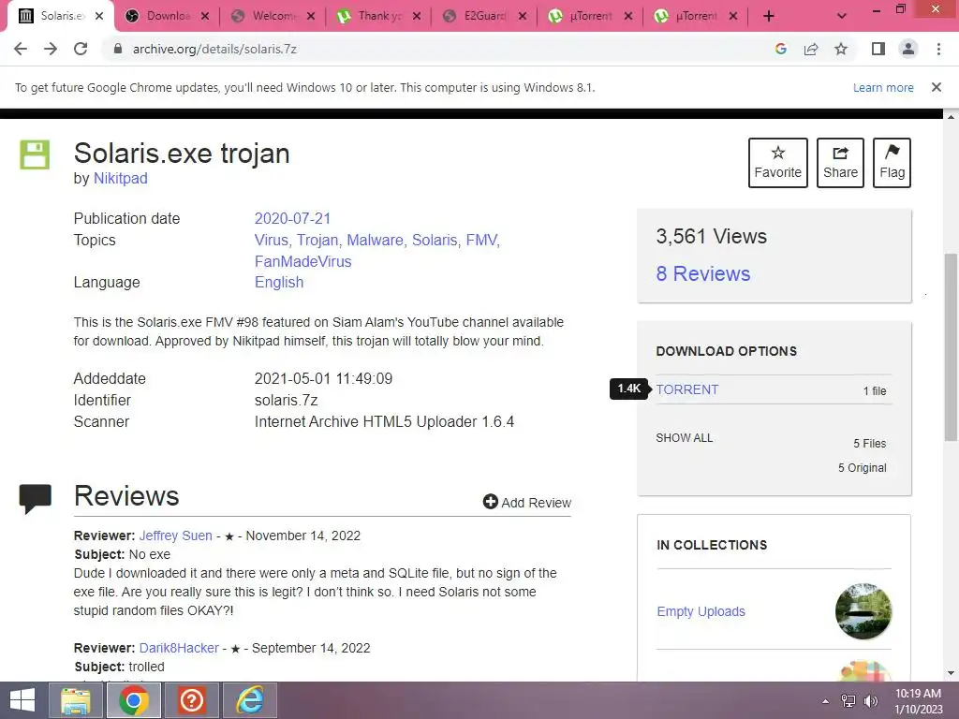Viewport: 959px width, 719px height.
Task: Click the volume speaker tray icon
Action: [x=870, y=701]
